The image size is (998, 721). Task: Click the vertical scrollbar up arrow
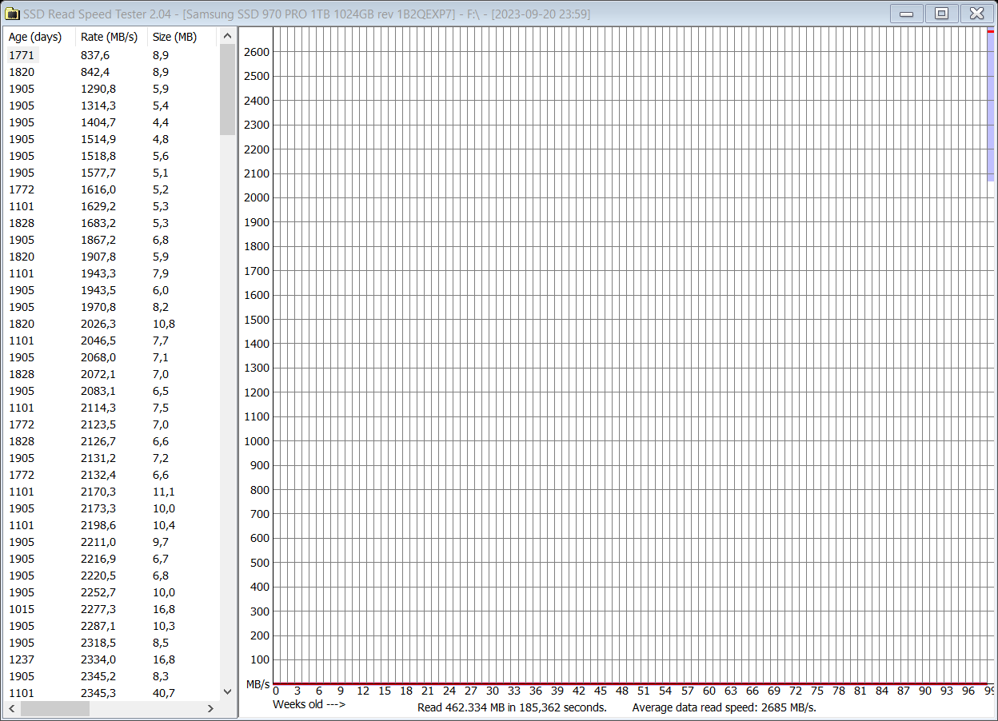(x=228, y=35)
